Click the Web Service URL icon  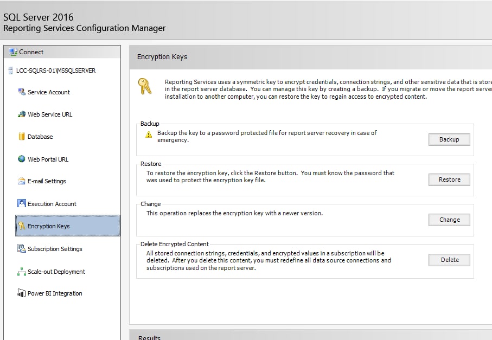click(21, 114)
